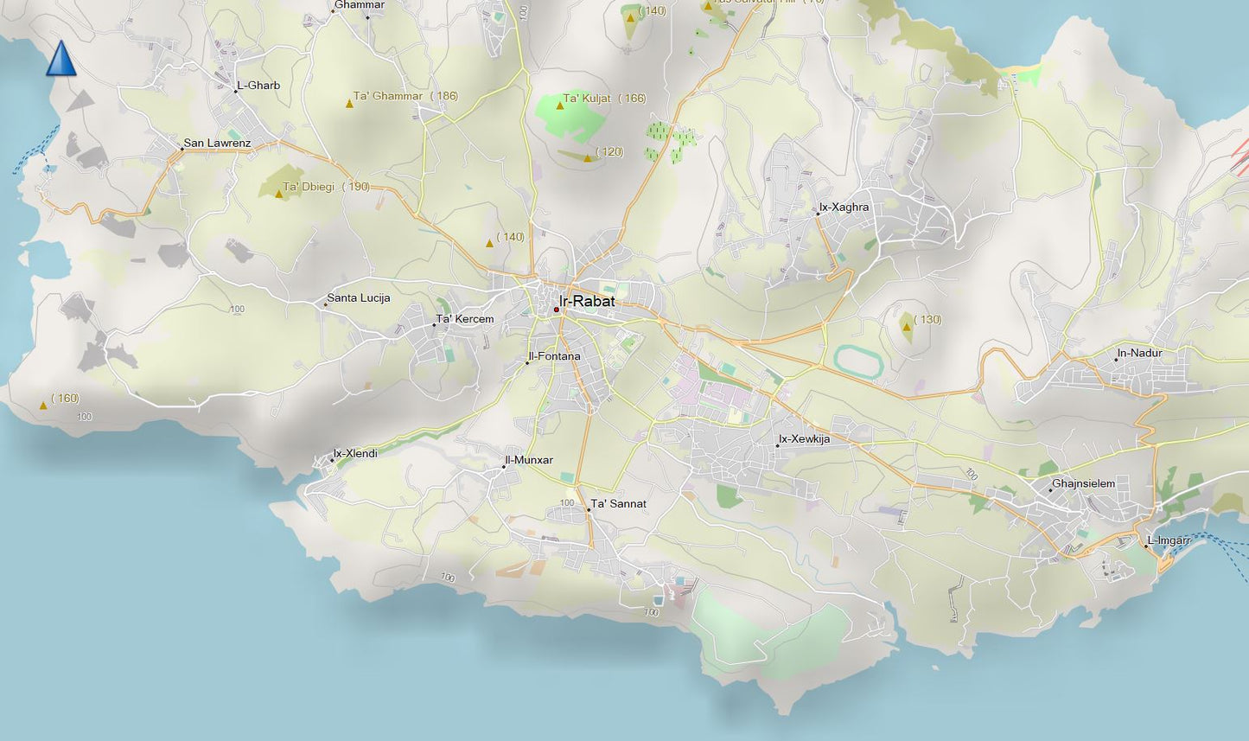Click the Ix-Xewkija town label
This screenshot has height=741, width=1249.
click(804, 439)
